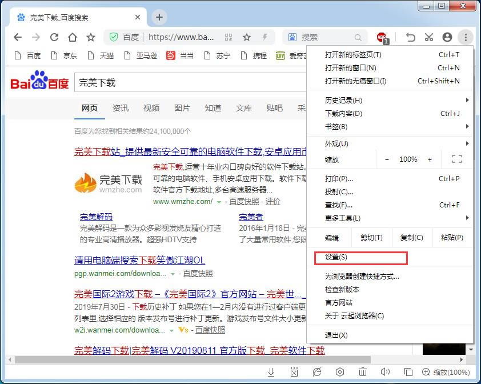This screenshot has width=481, height=384.
Task: Open 下载内容(D) from the menu
Action: pyautogui.click(x=390, y=114)
